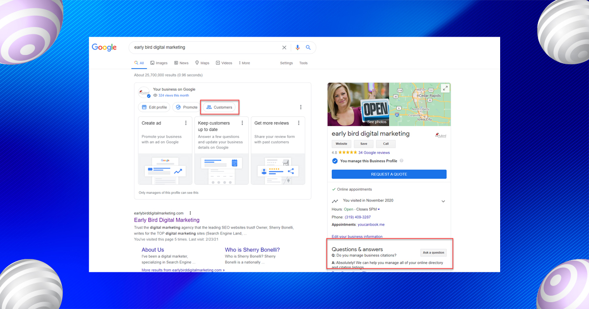The height and width of the screenshot is (309, 589).
Task: Click the Promote button
Action: (187, 107)
